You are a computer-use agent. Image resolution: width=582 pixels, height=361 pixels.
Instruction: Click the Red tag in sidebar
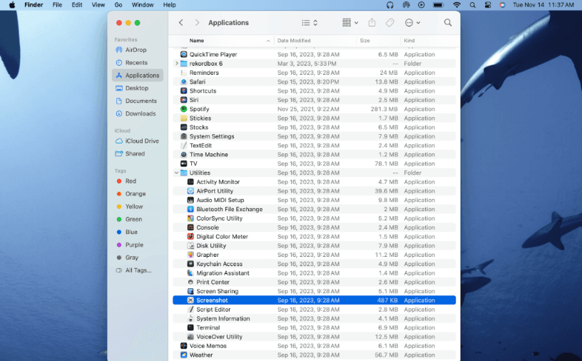coord(131,181)
